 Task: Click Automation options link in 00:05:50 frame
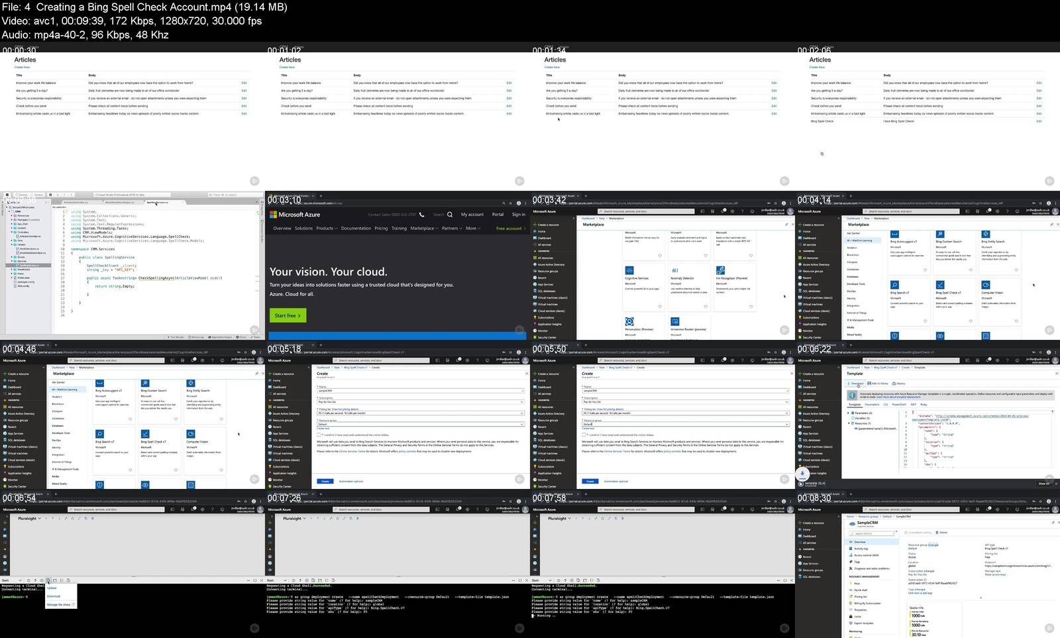coord(616,482)
